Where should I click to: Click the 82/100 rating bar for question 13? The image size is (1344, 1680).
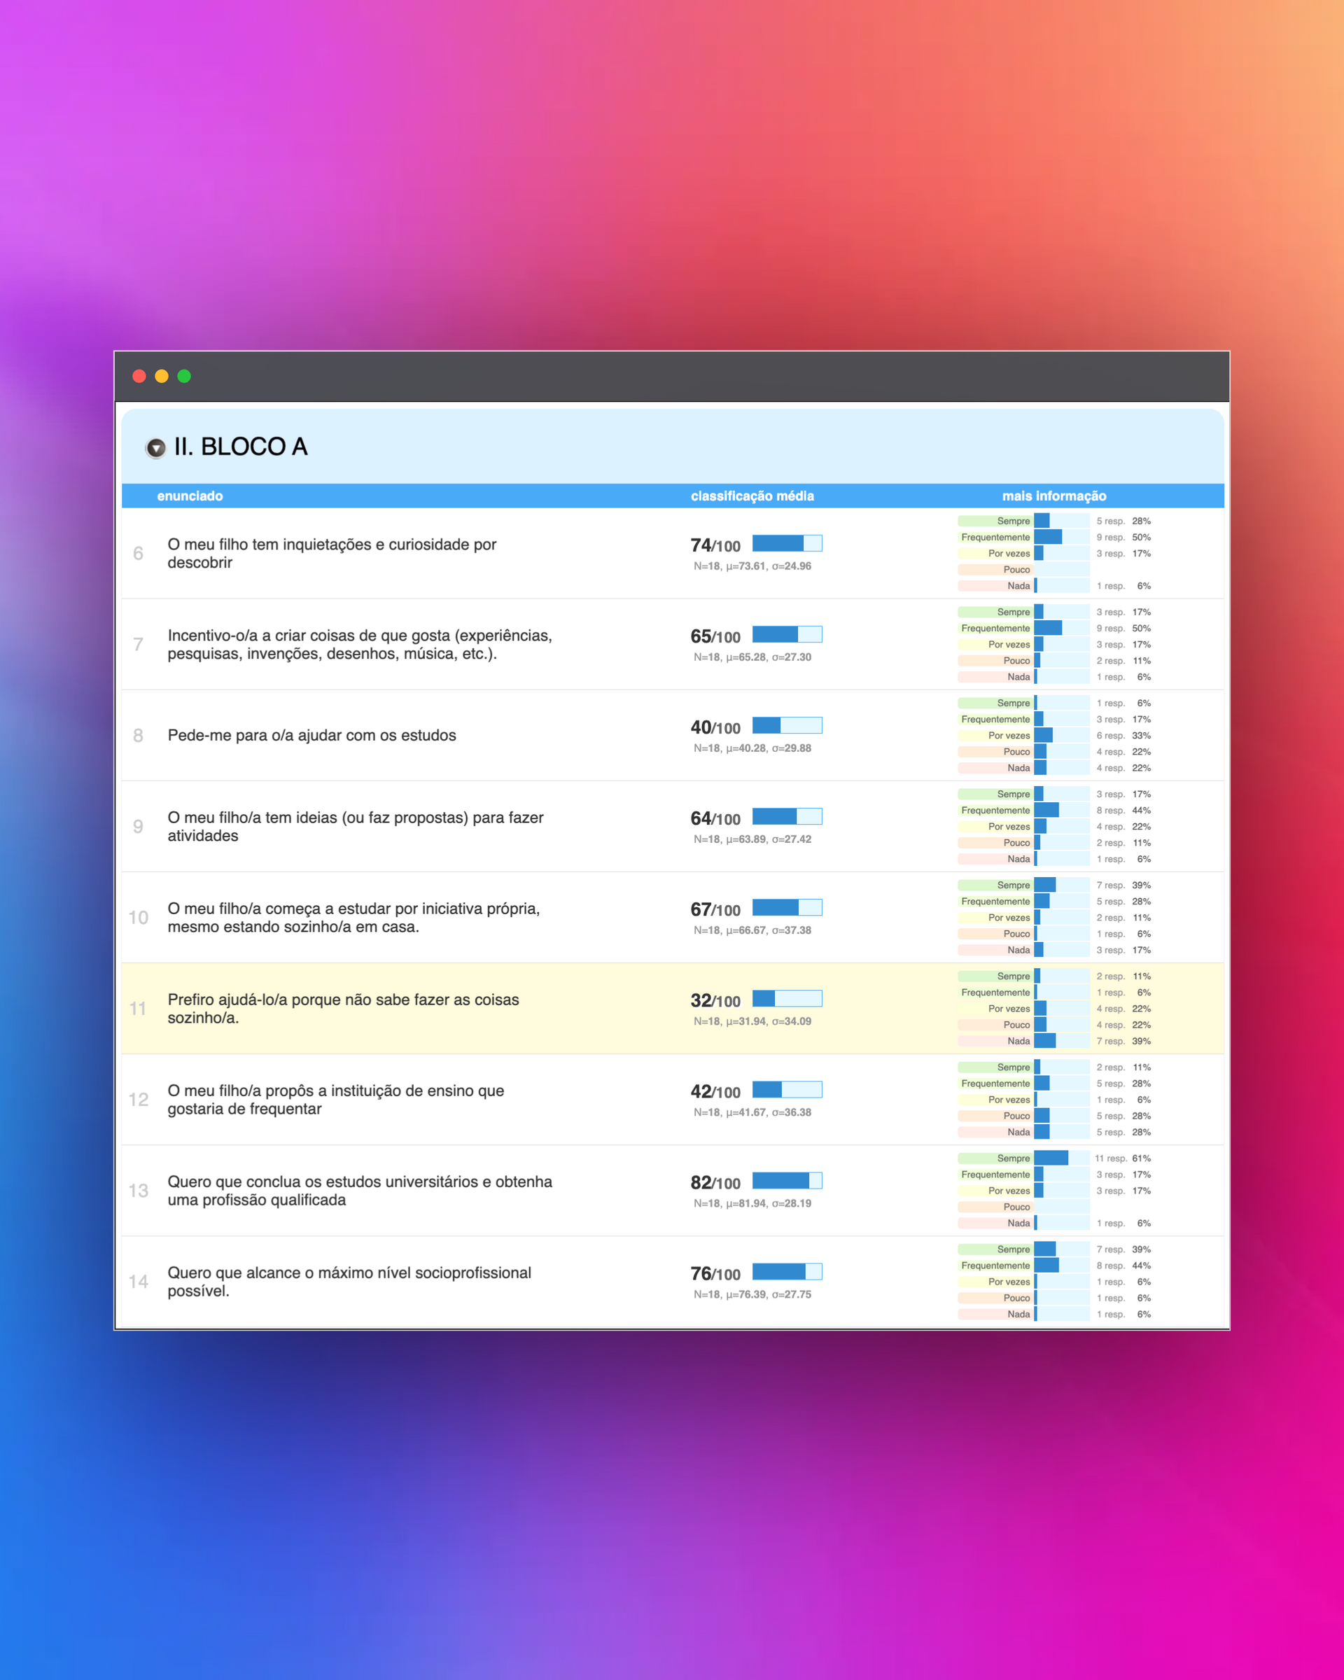(787, 1180)
